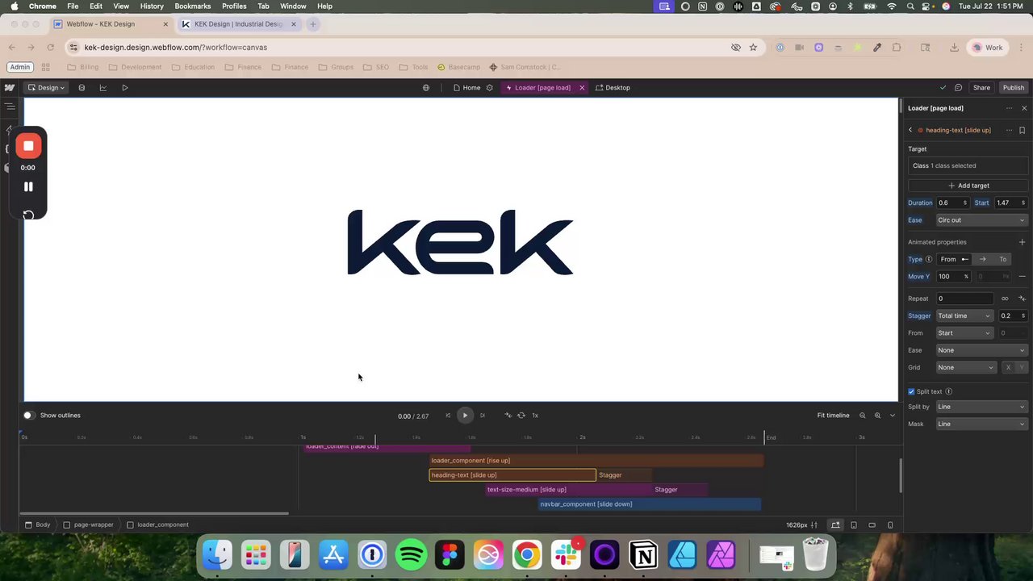Click the bookmark icon beside heading-text action
Image resolution: width=1033 pixels, height=581 pixels.
click(x=1022, y=130)
